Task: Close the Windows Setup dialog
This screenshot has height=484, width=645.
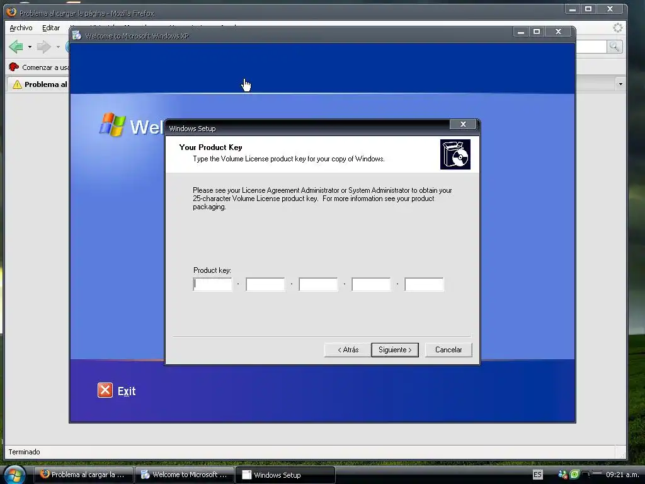Action: point(463,124)
